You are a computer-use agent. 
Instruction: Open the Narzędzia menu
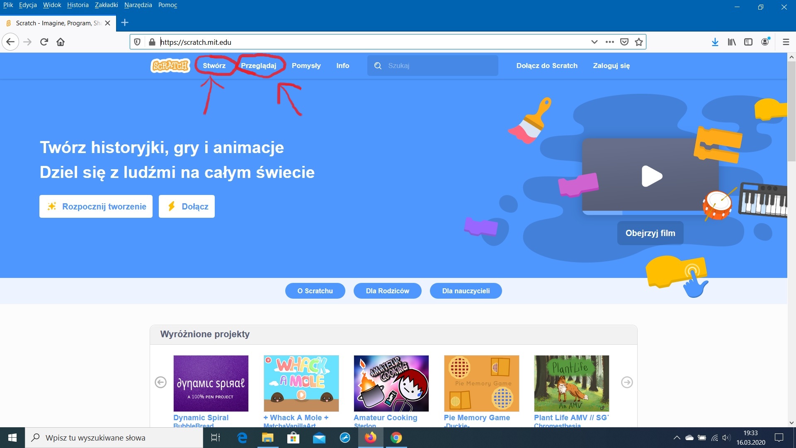[x=138, y=5]
